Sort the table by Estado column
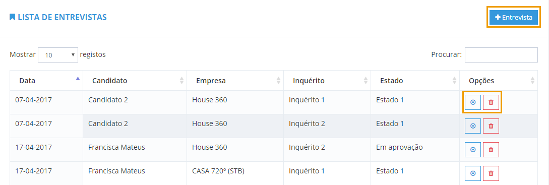549x185 pixels. click(x=415, y=81)
